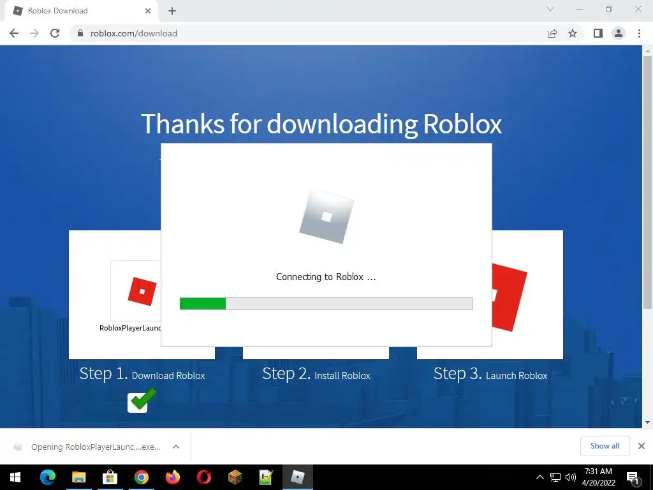Viewport: 653px width, 490px height.
Task: Open the notification center icon
Action: (633, 478)
